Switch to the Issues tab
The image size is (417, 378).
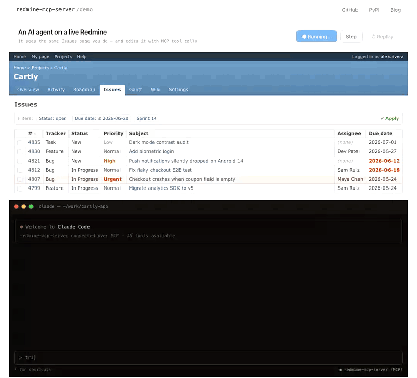pos(112,90)
